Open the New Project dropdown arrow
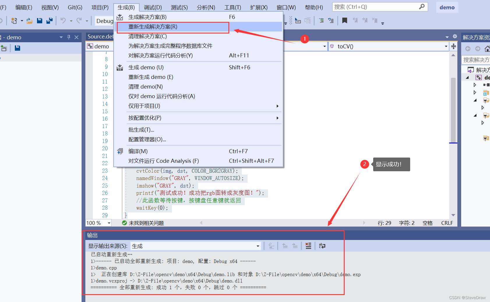The width and height of the screenshot is (490, 302). [22, 21]
